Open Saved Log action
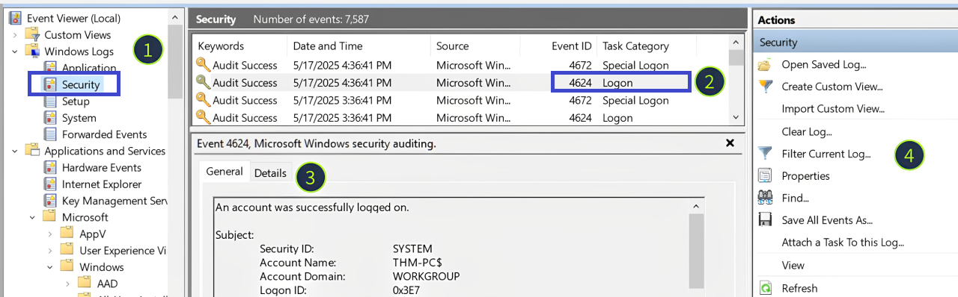Viewport: 958px width, 297px height. (x=824, y=65)
